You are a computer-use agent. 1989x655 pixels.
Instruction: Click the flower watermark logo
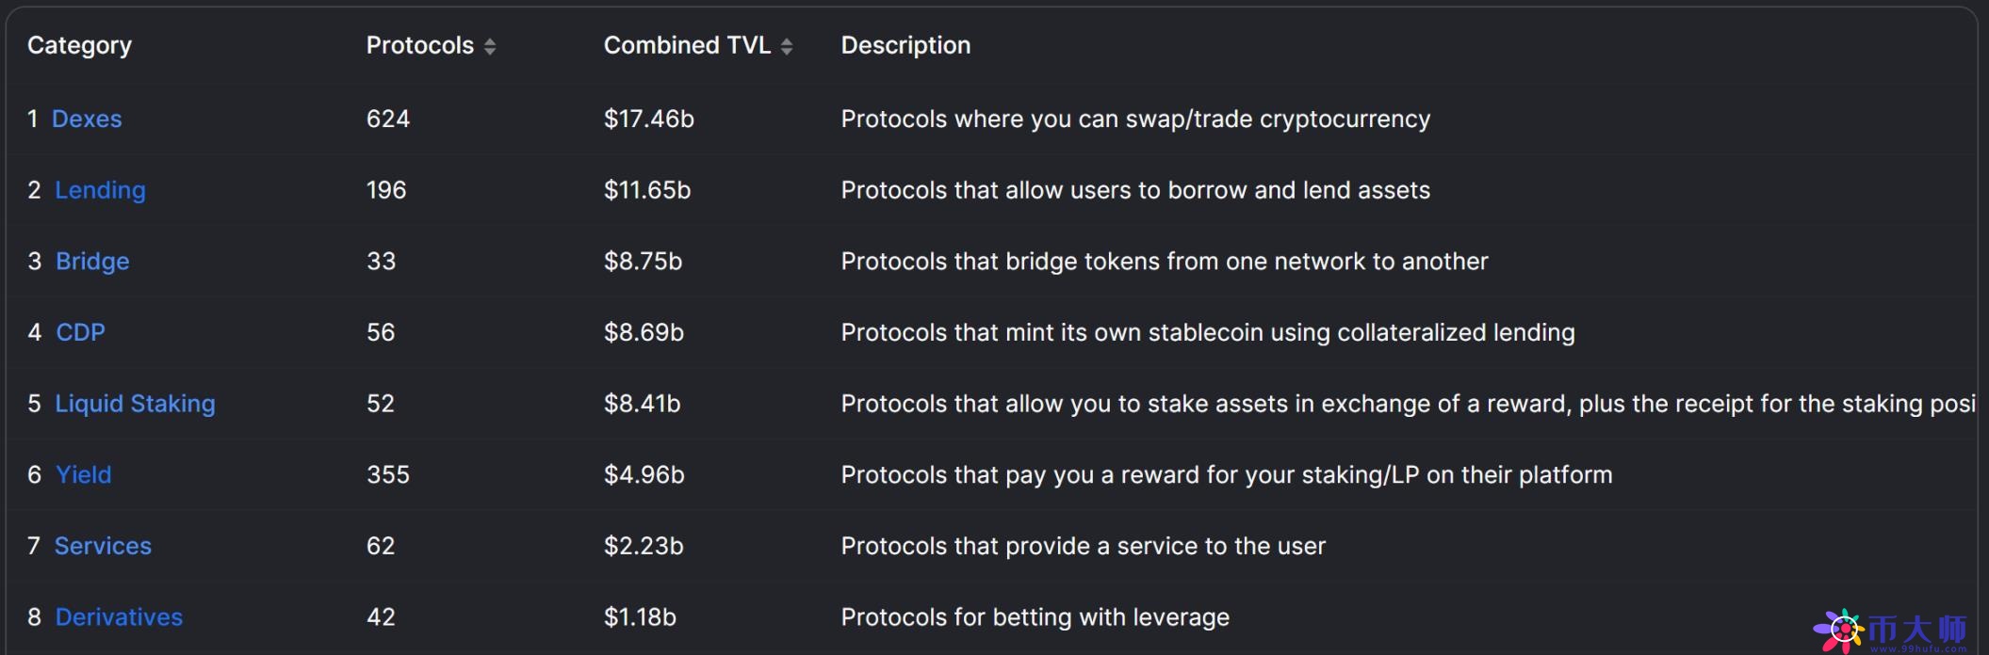pos(1838,631)
